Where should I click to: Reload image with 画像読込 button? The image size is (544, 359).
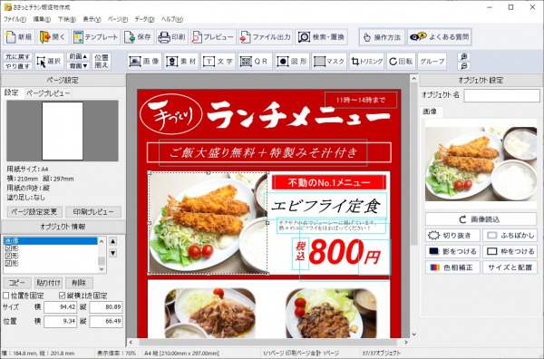point(481,219)
